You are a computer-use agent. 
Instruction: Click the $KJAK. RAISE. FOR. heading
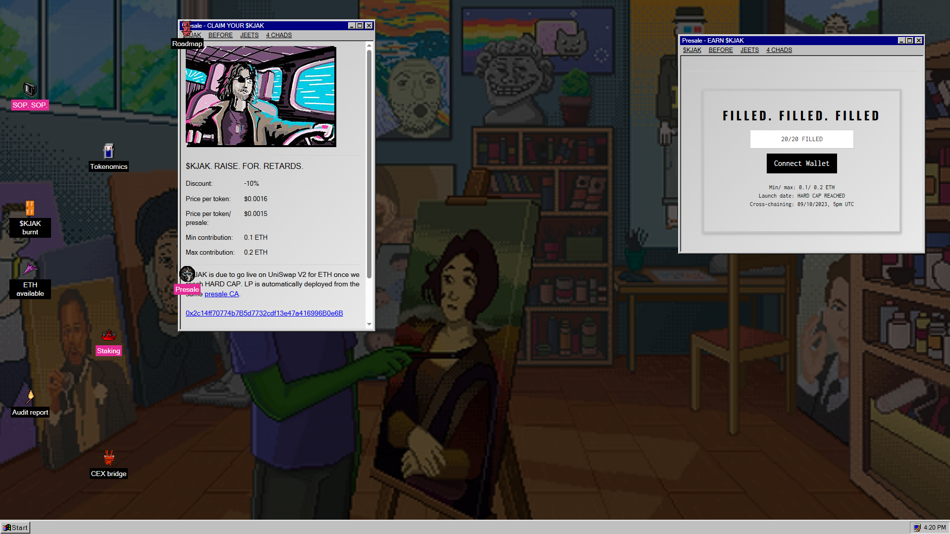[244, 166]
